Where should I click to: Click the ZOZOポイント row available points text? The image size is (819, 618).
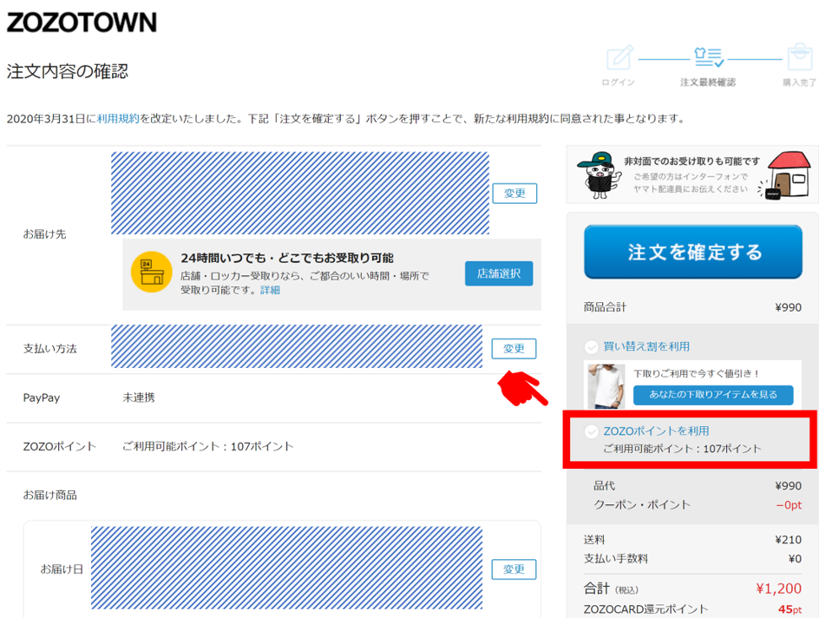(208, 447)
